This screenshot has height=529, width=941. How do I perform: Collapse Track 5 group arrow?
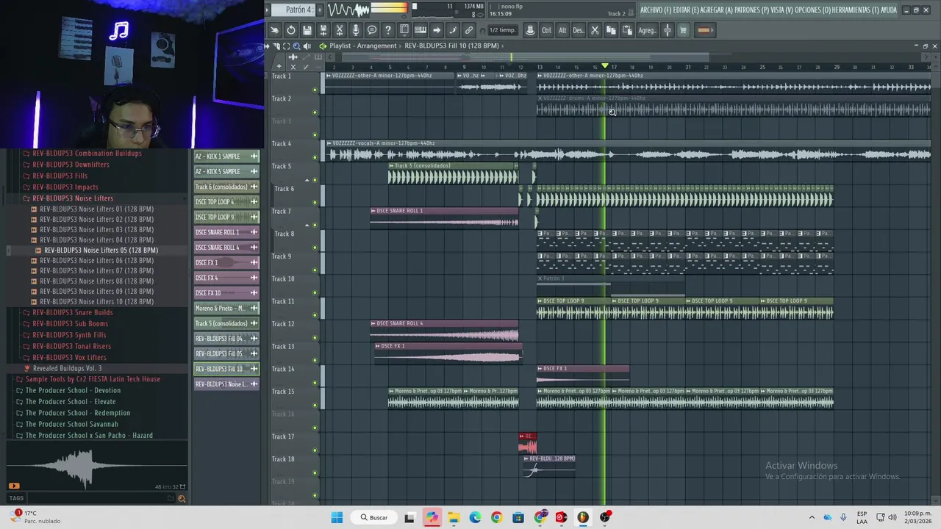307,180
